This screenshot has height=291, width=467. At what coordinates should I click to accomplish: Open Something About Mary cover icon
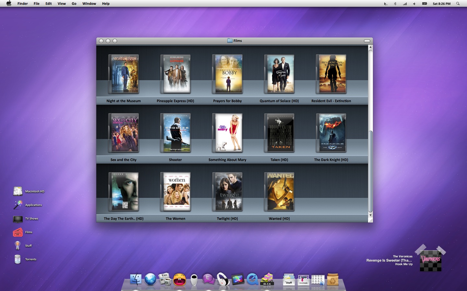click(x=227, y=133)
